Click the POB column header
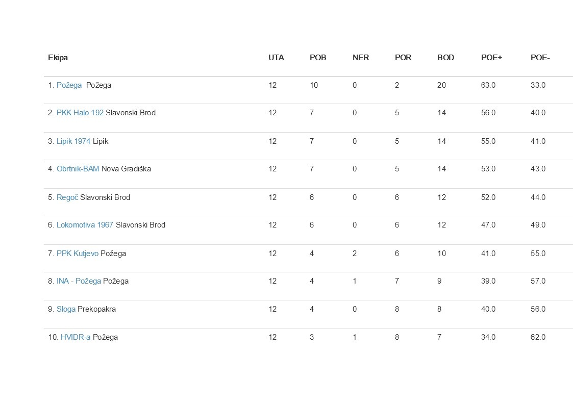The image size is (573, 405). [318, 58]
